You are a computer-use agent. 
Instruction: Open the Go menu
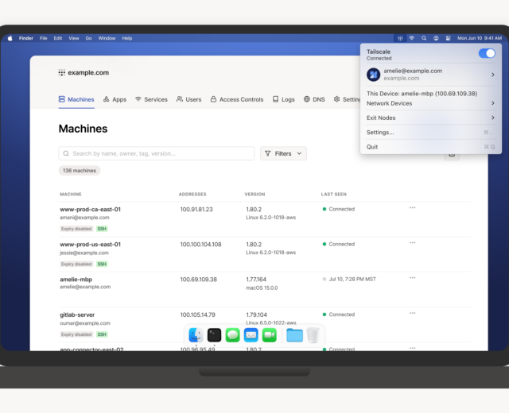tap(88, 38)
